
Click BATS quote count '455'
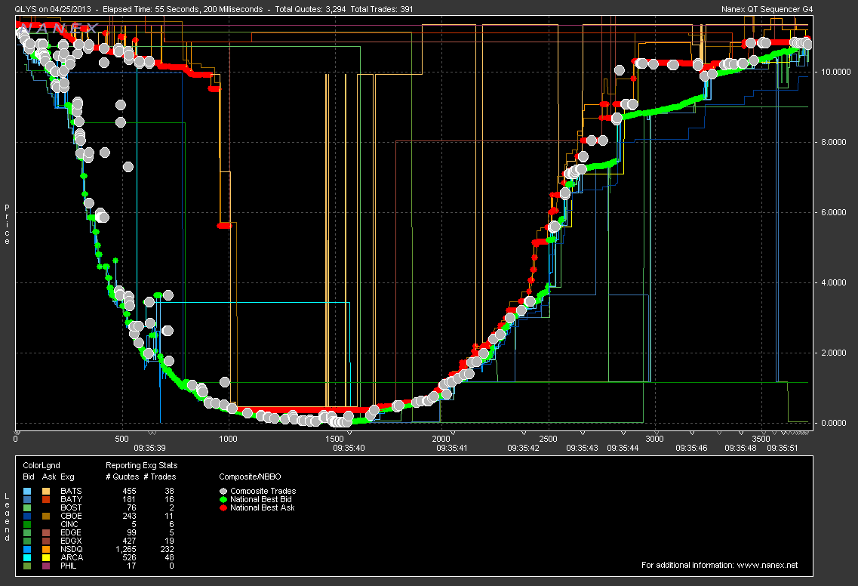point(129,492)
